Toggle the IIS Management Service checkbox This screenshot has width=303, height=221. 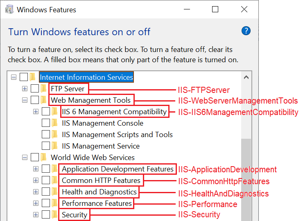[46, 146]
